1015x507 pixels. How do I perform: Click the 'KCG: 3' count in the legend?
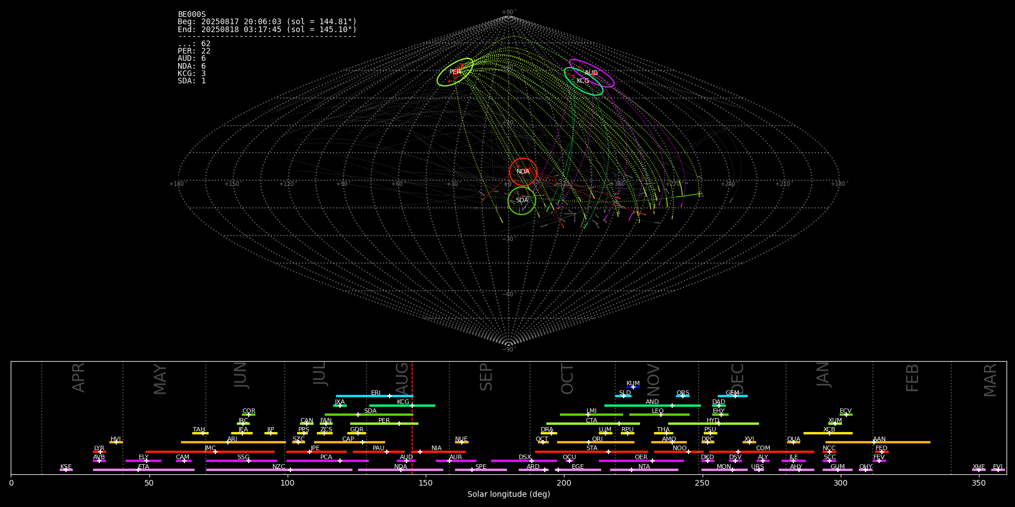[x=192, y=74]
